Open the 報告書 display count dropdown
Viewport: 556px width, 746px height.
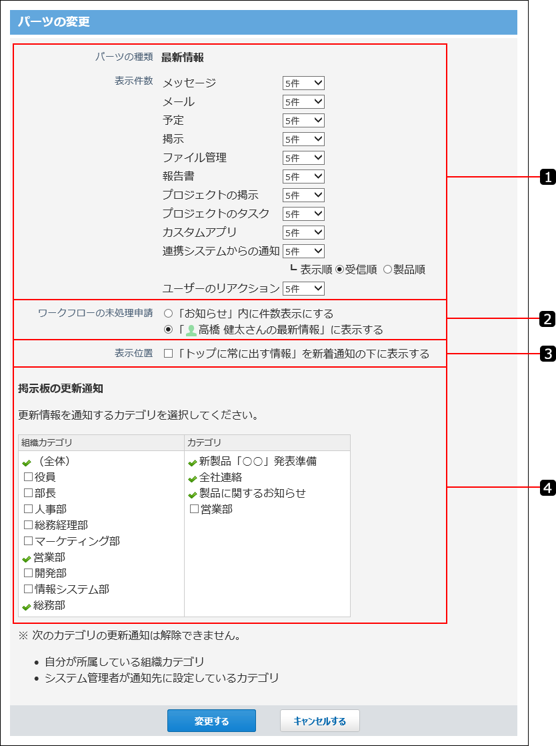[303, 177]
